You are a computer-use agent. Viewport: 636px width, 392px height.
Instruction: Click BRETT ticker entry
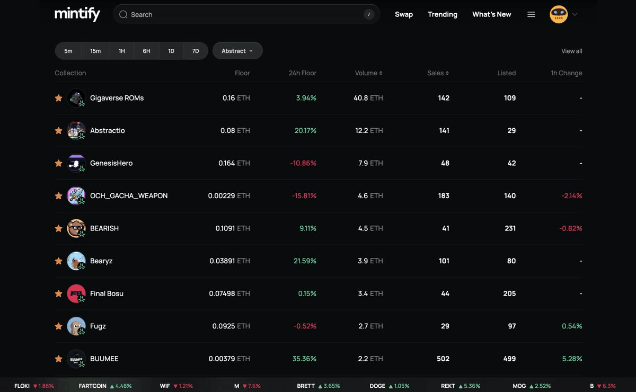click(x=318, y=386)
